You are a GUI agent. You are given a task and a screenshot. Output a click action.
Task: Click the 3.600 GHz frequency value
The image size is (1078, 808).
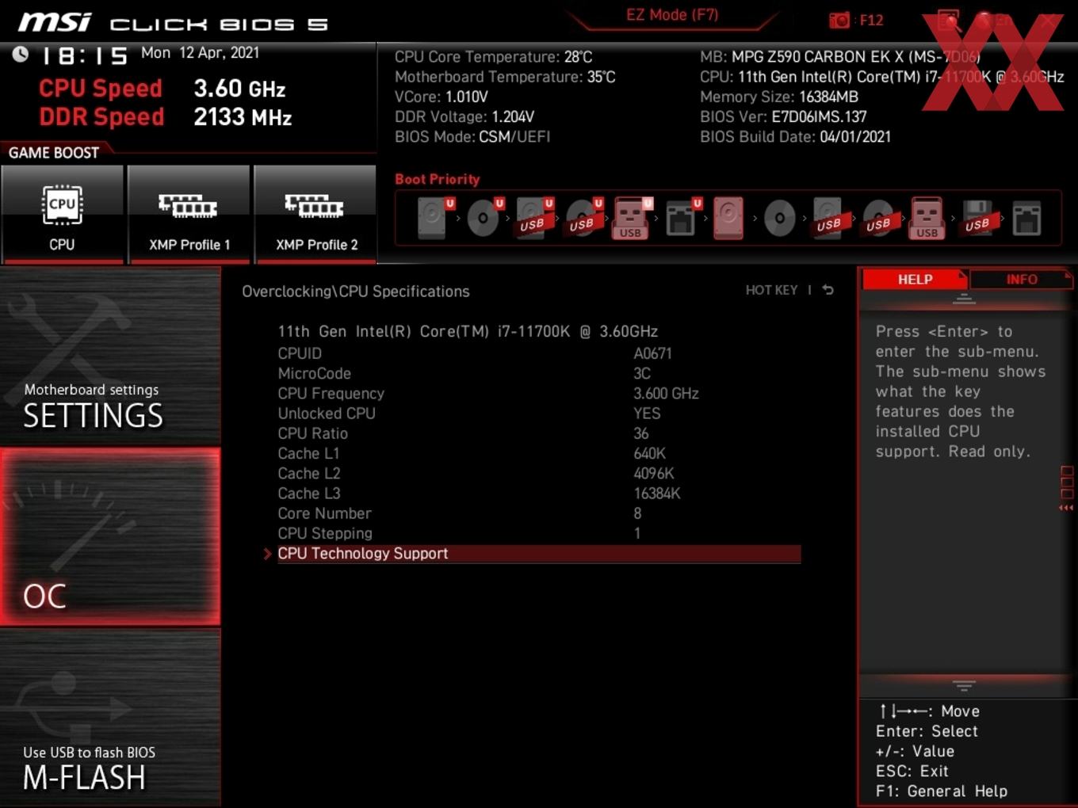click(666, 394)
